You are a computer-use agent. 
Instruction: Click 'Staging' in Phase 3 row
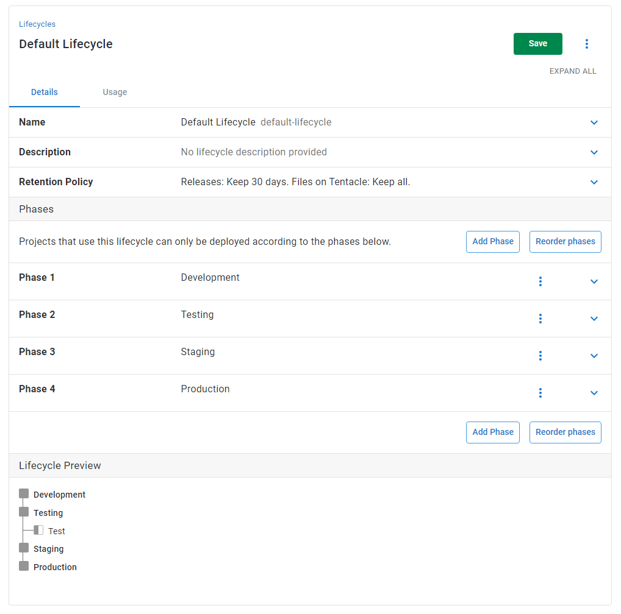point(198,352)
